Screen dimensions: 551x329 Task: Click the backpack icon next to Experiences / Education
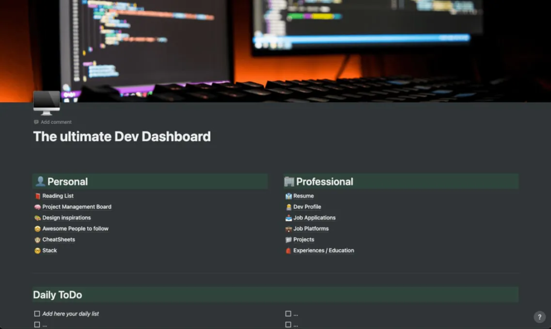click(288, 250)
